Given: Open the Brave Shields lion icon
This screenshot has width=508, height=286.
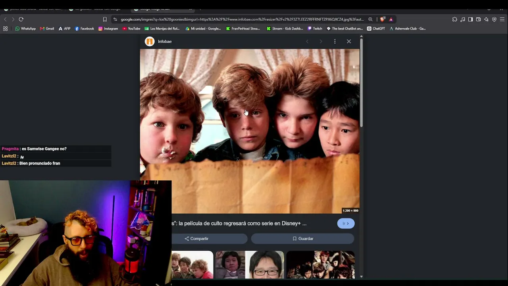Looking at the screenshot, I should (x=382, y=19).
